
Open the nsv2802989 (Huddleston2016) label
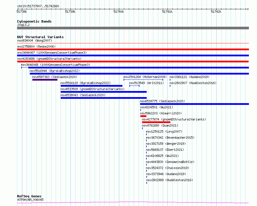click(x=170, y=180)
